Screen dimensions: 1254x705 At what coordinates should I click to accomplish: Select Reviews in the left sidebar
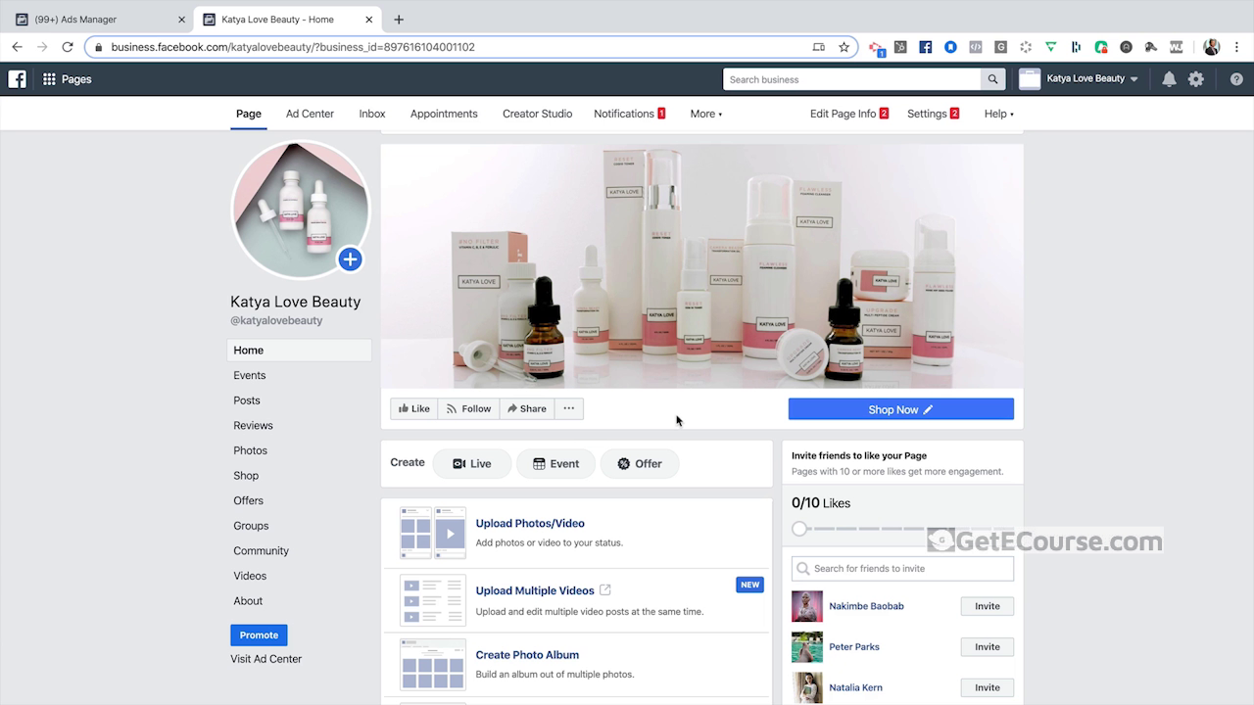coord(253,425)
